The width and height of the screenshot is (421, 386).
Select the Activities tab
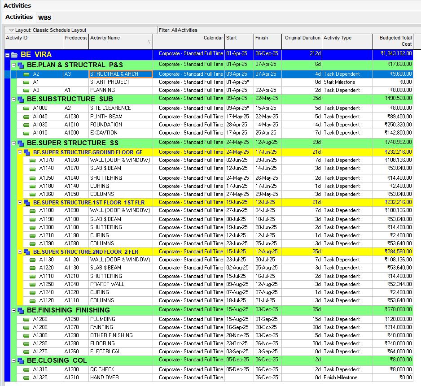click(19, 17)
